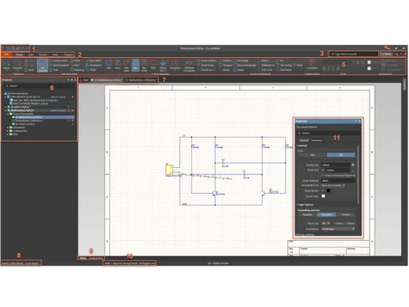Open the Projects panel options dropdown arrow
The image size is (409, 307).
coord(69,80)
